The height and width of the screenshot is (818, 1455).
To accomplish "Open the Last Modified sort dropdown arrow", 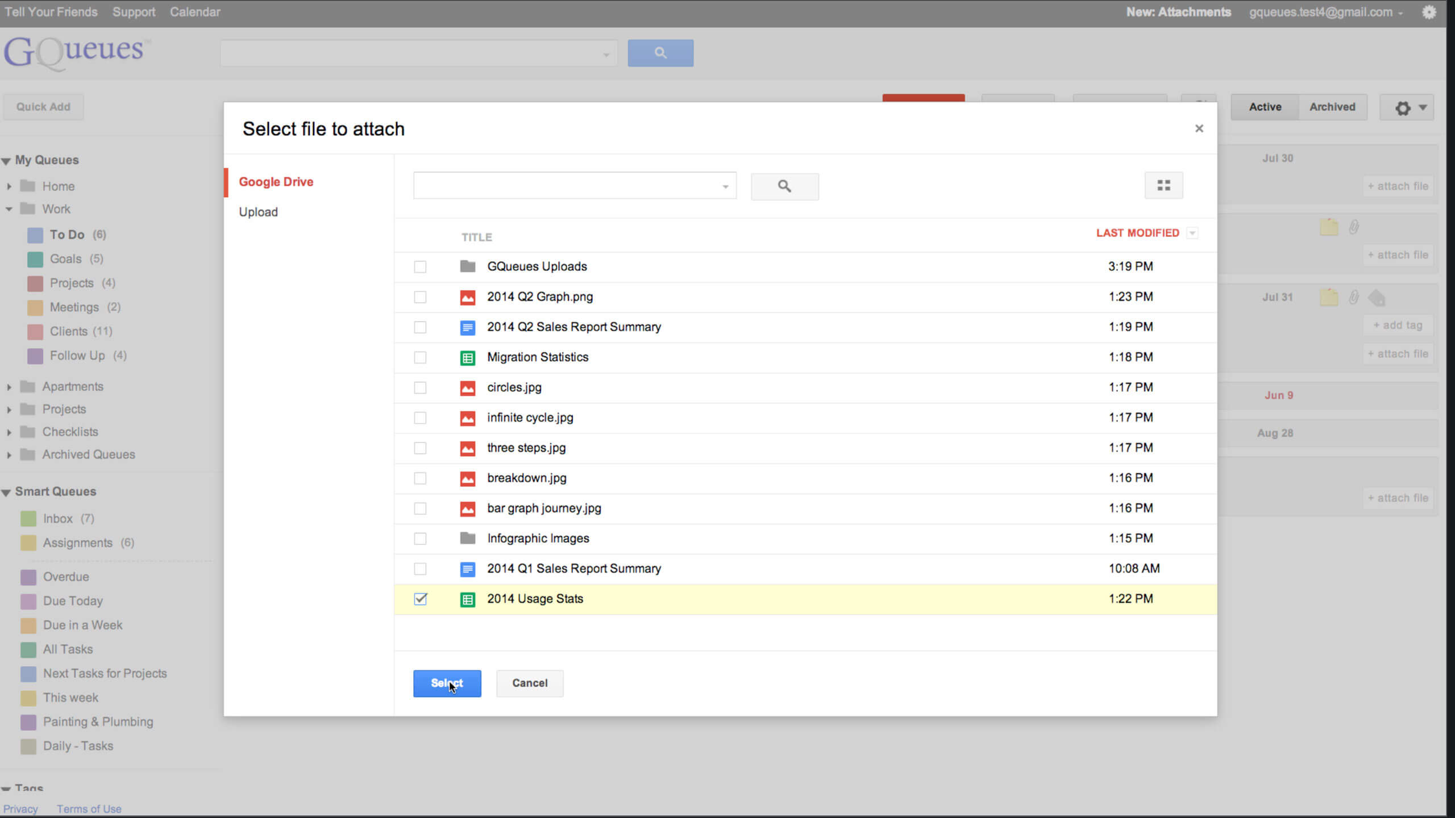I will (x=1192, y=233).
